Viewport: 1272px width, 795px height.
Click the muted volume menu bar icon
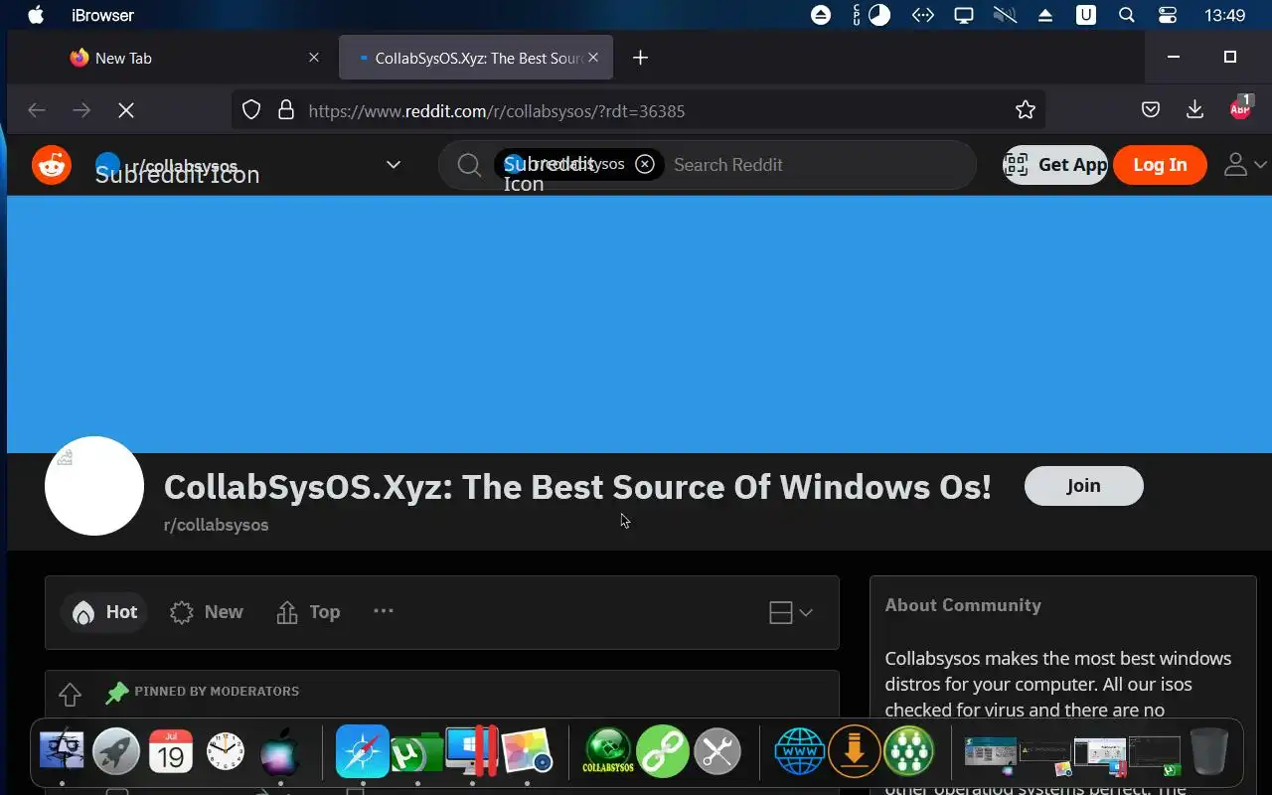point(1005,15)
